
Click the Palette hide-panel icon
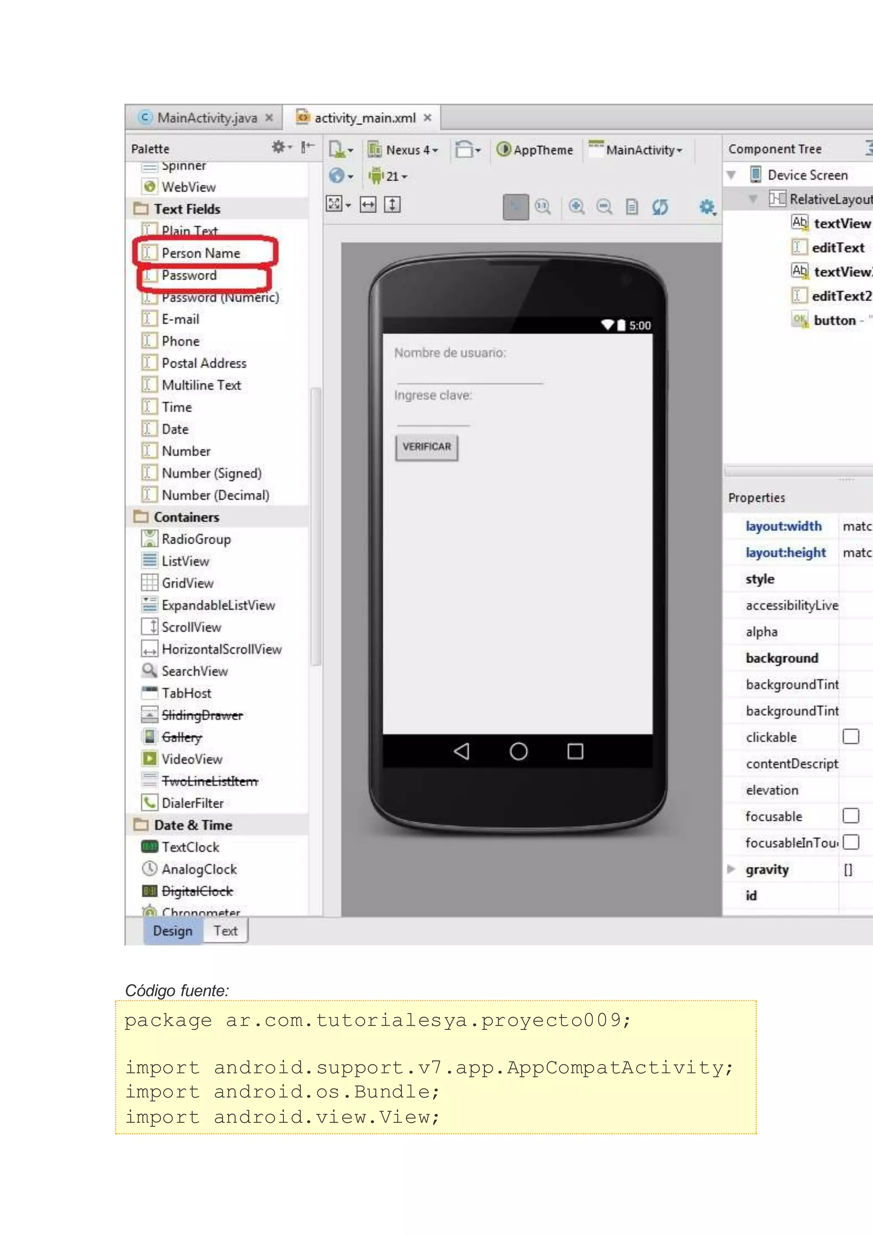point(307,147)
